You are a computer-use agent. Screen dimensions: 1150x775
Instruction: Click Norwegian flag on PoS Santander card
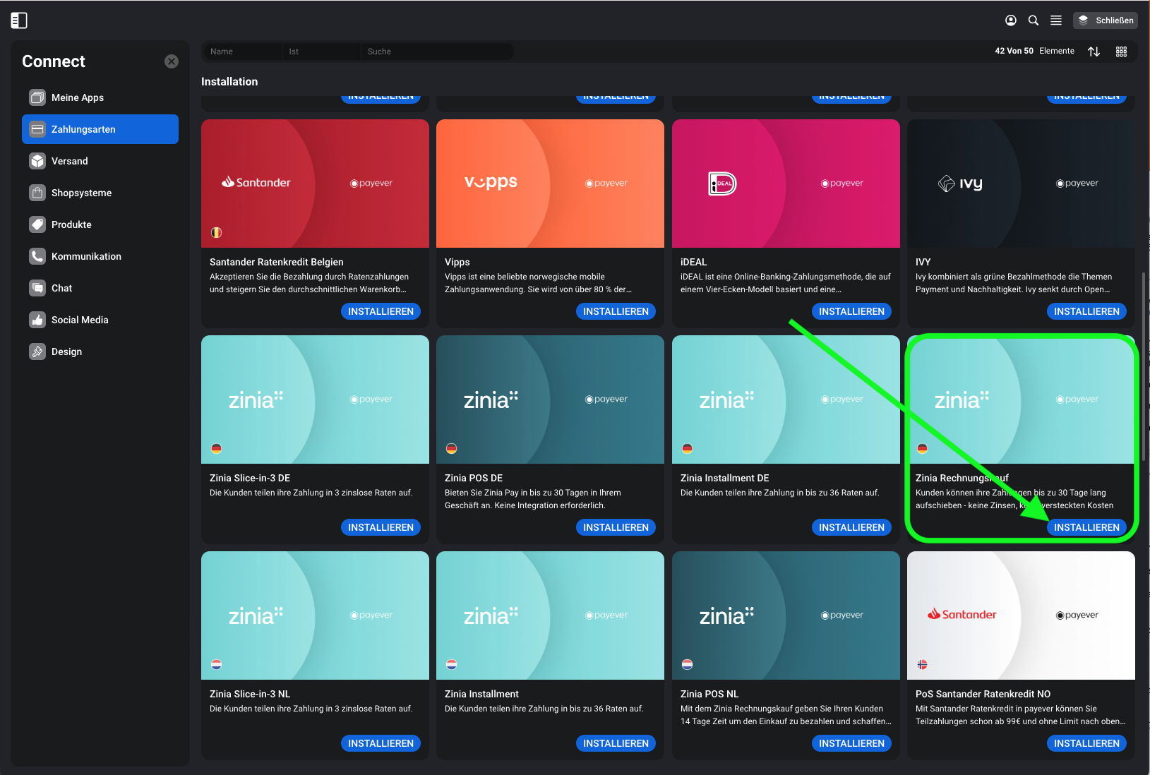922,664
